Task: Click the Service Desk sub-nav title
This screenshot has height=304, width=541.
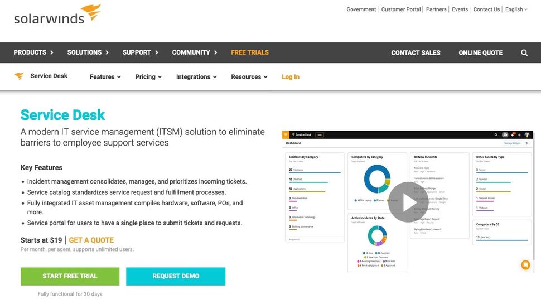Action: [49, 76]
